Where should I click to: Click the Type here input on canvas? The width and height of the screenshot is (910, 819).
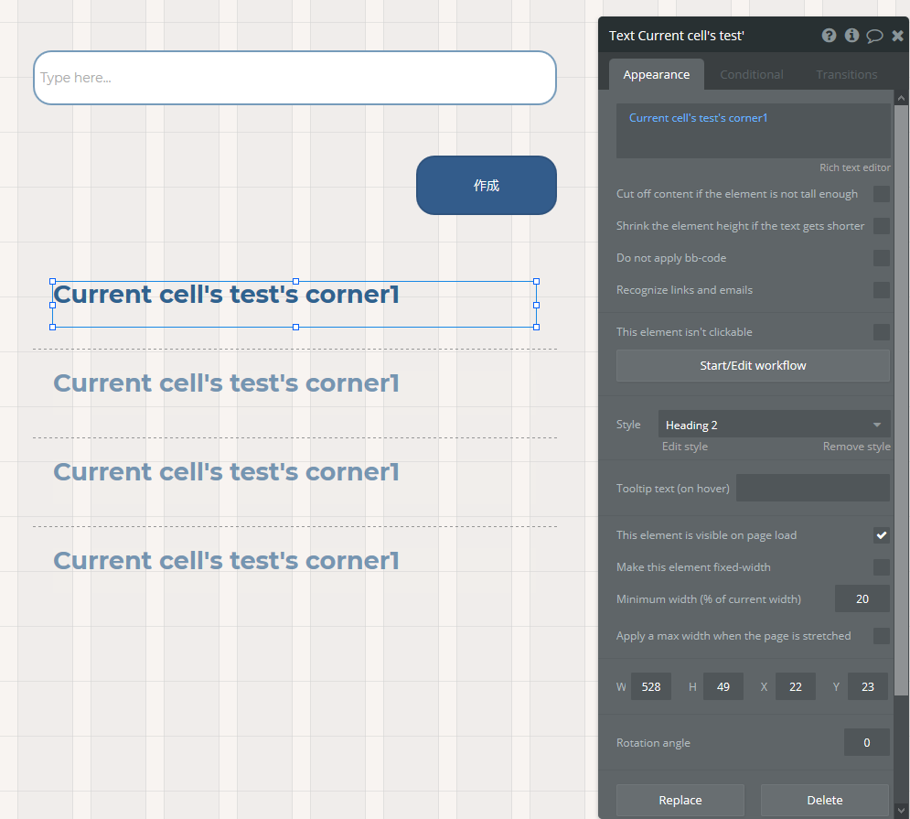[x=294, y=78]
